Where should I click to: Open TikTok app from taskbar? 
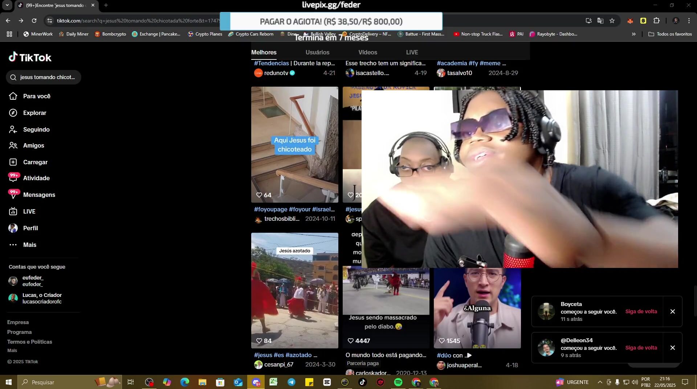tap(363, 382)
